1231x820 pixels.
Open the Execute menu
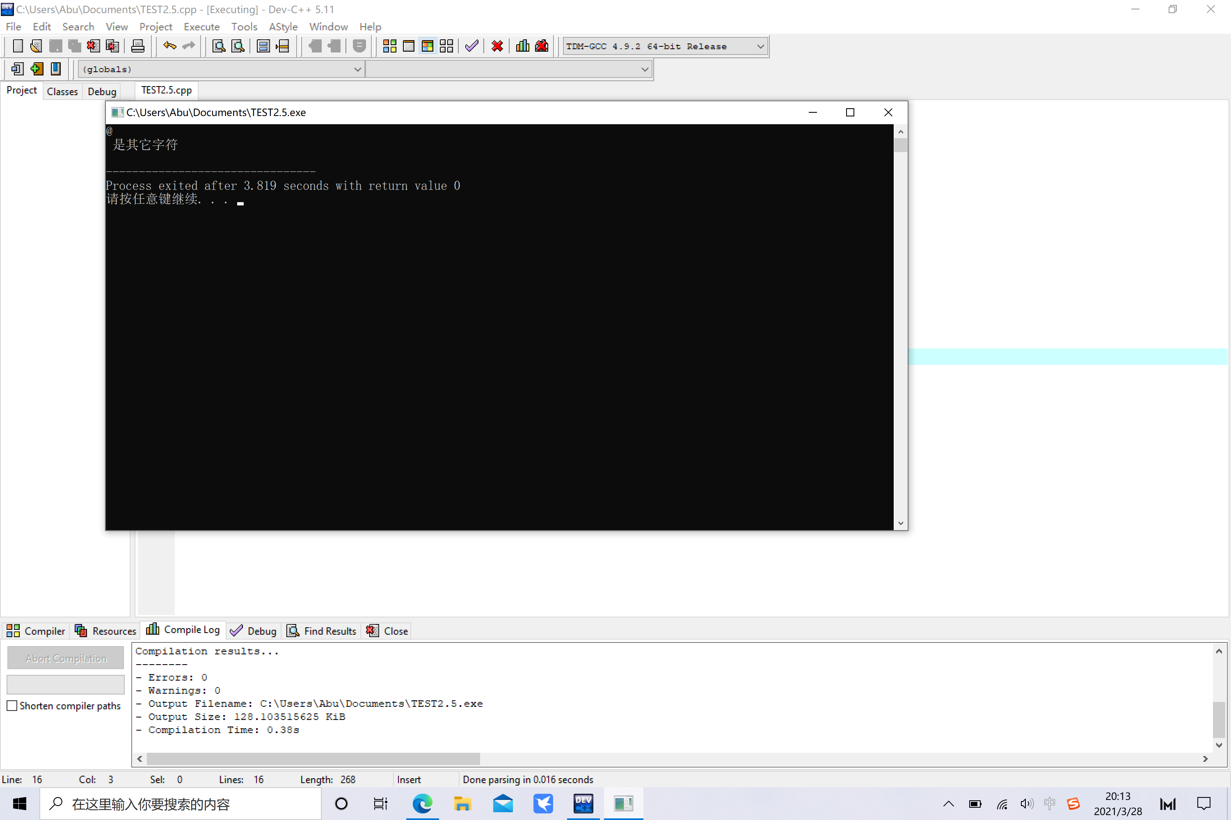click(x=201, y=27)
